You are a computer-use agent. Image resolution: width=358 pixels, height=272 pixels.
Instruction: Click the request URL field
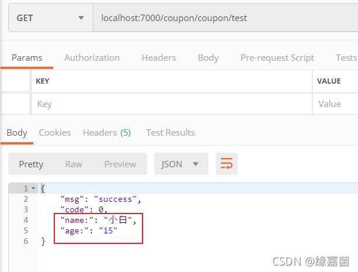(225, 18)
